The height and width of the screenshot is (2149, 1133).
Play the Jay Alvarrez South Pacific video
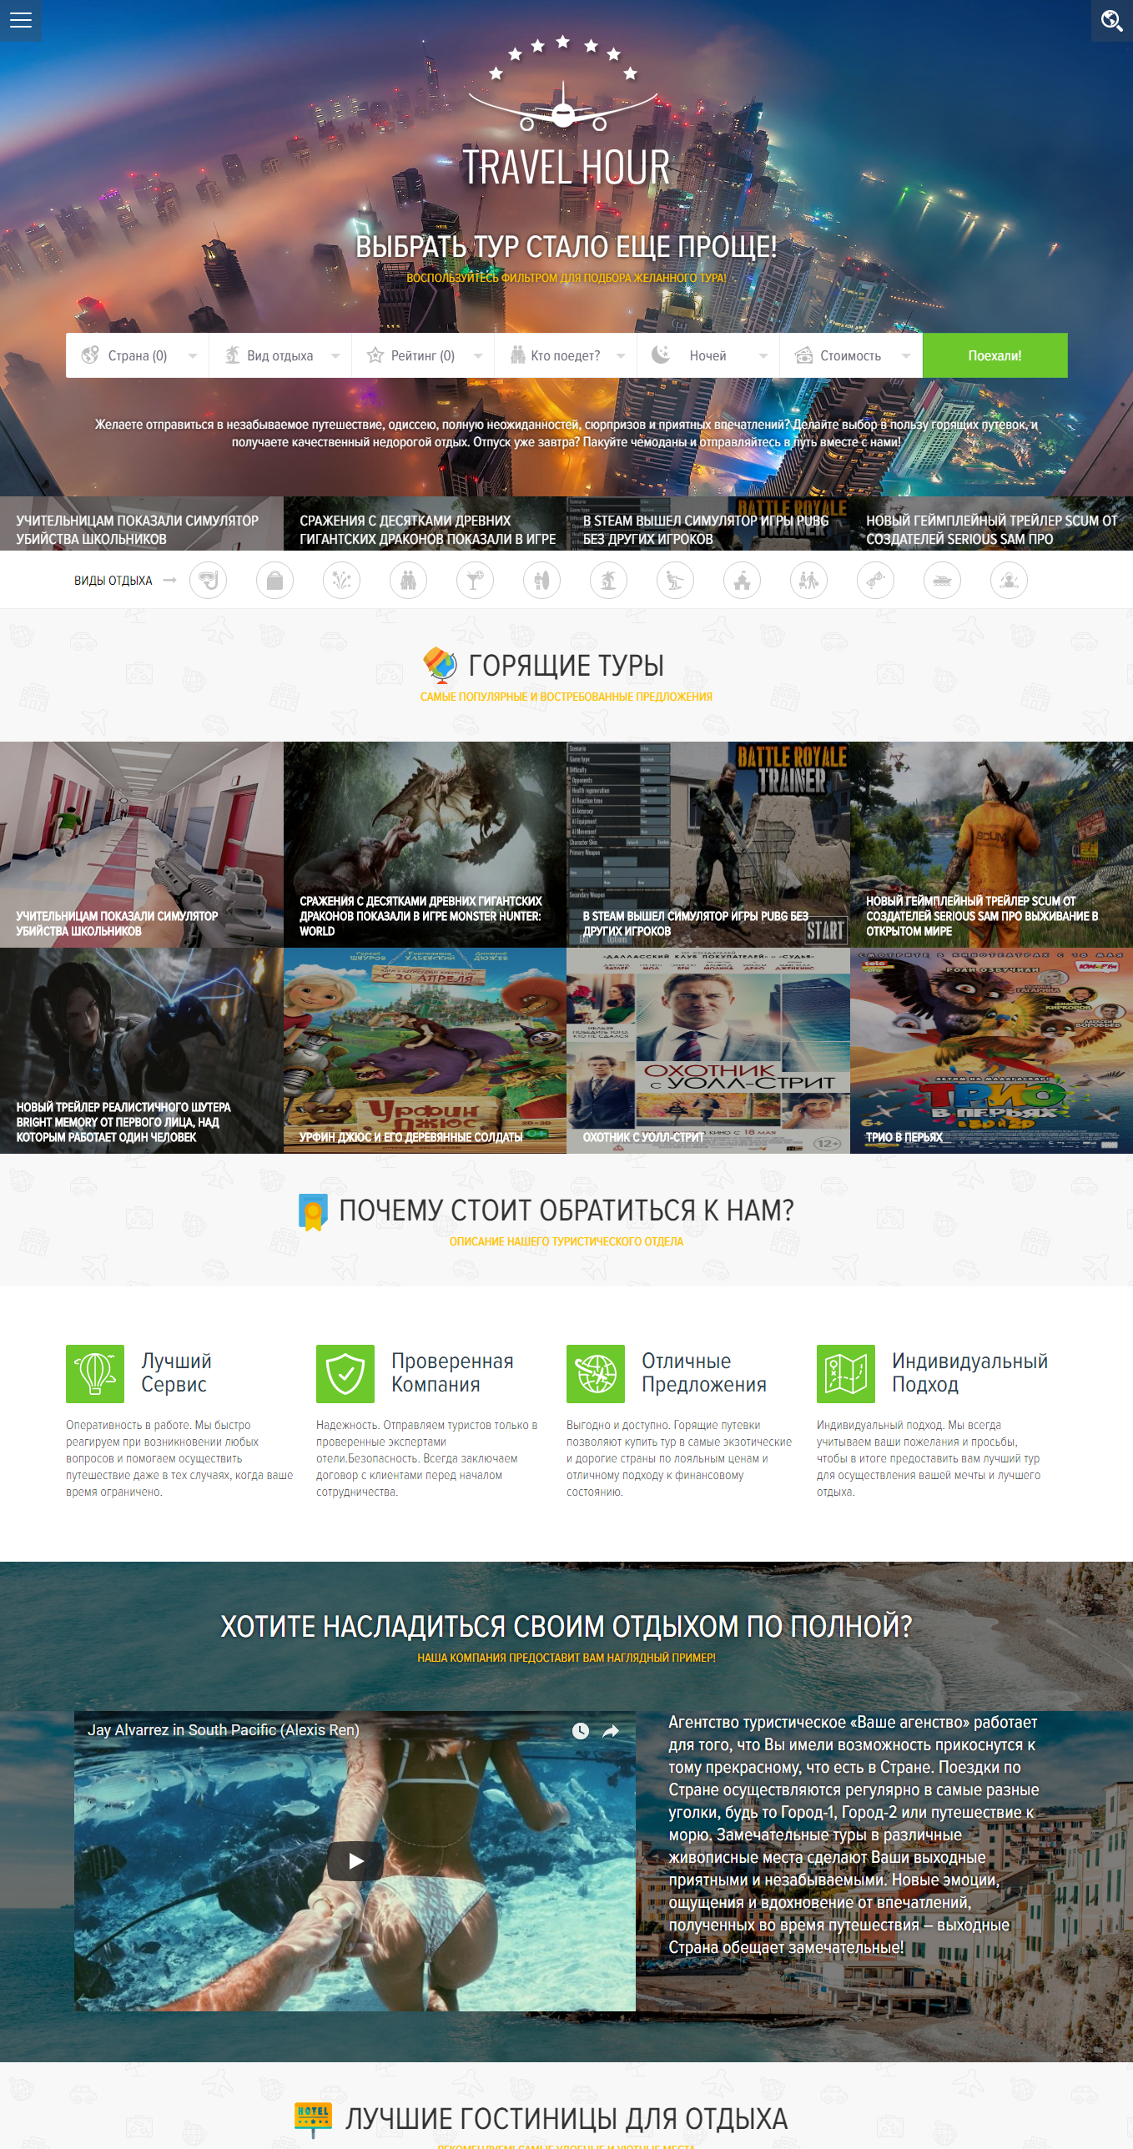(x=355, y=1860)
